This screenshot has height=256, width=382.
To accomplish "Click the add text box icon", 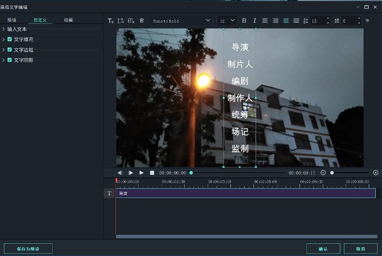I will (111, 20).
